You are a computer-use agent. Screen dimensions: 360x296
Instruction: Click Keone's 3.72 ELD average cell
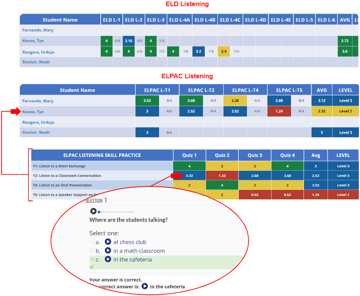pos(345,41)
